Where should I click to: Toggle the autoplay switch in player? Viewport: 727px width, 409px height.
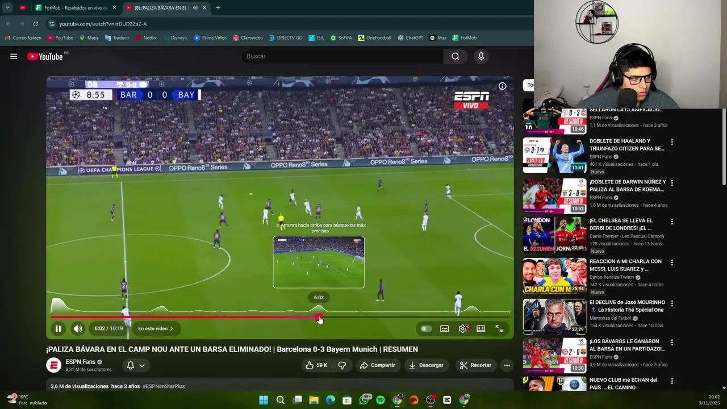[425, 328]
